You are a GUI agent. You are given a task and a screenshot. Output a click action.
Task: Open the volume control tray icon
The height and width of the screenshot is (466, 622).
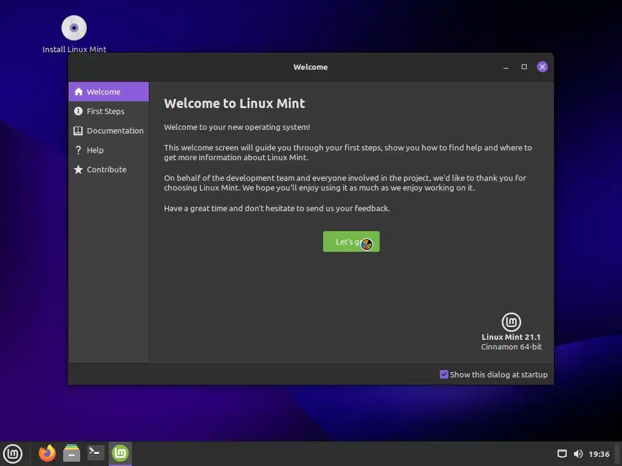click(578, 454)
